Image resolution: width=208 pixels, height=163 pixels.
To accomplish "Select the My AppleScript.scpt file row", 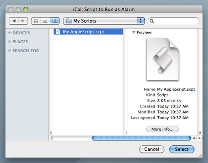I will [88, 32].
